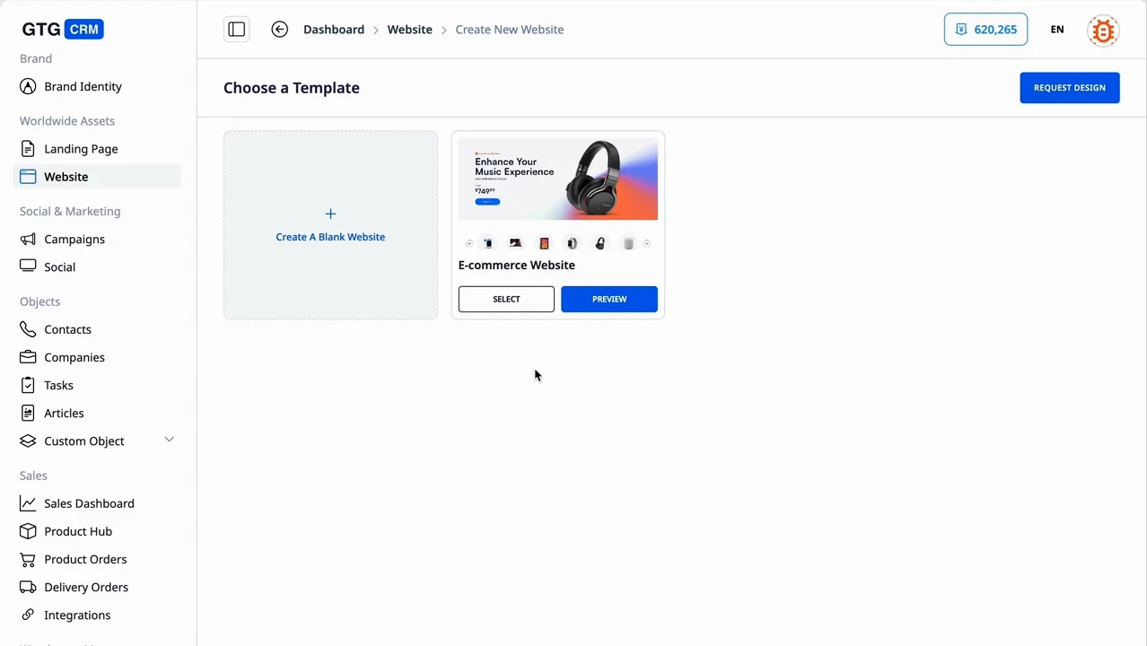1147x646 pixels.
Task: Open Campaigns under Social & Marketing
Action: tap(74, 239)
